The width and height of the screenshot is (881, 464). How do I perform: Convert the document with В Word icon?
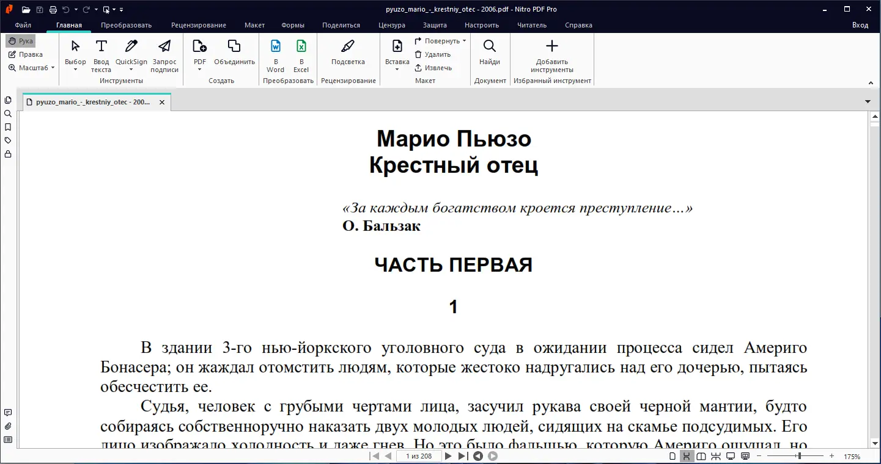(275, 56)
